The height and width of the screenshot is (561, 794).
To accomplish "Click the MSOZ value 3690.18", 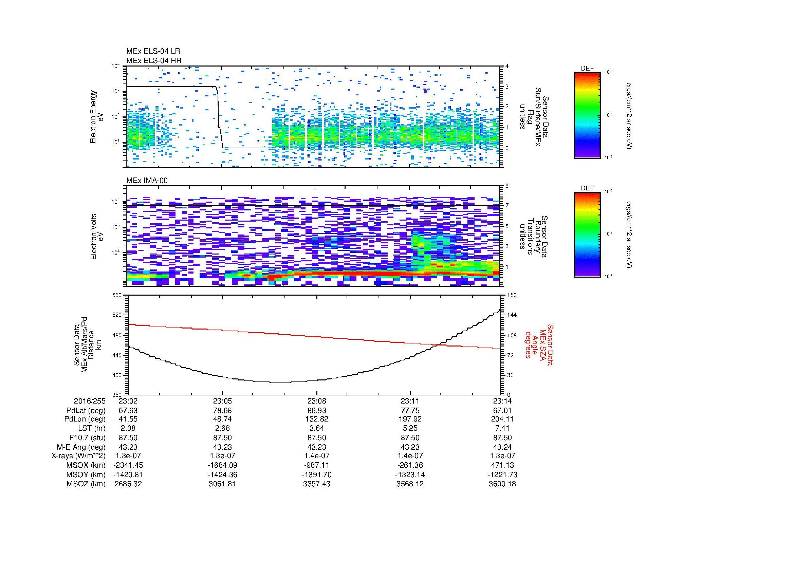I will pos(502,484).
